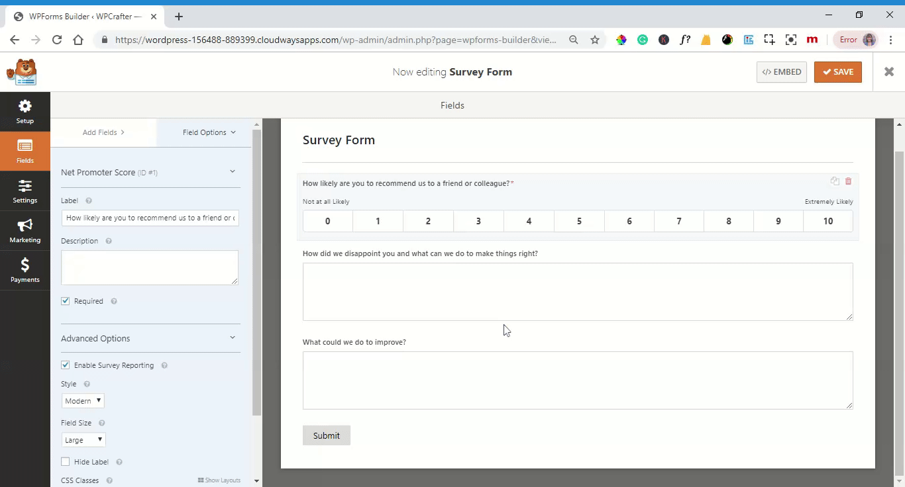Toggle Enable Survey Reporting checkbox
The height and width of the screenshot is (487, 905).
coord(65,365)
